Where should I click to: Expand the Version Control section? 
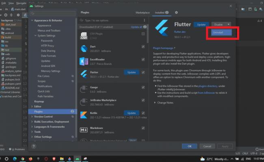coord(32,117)
